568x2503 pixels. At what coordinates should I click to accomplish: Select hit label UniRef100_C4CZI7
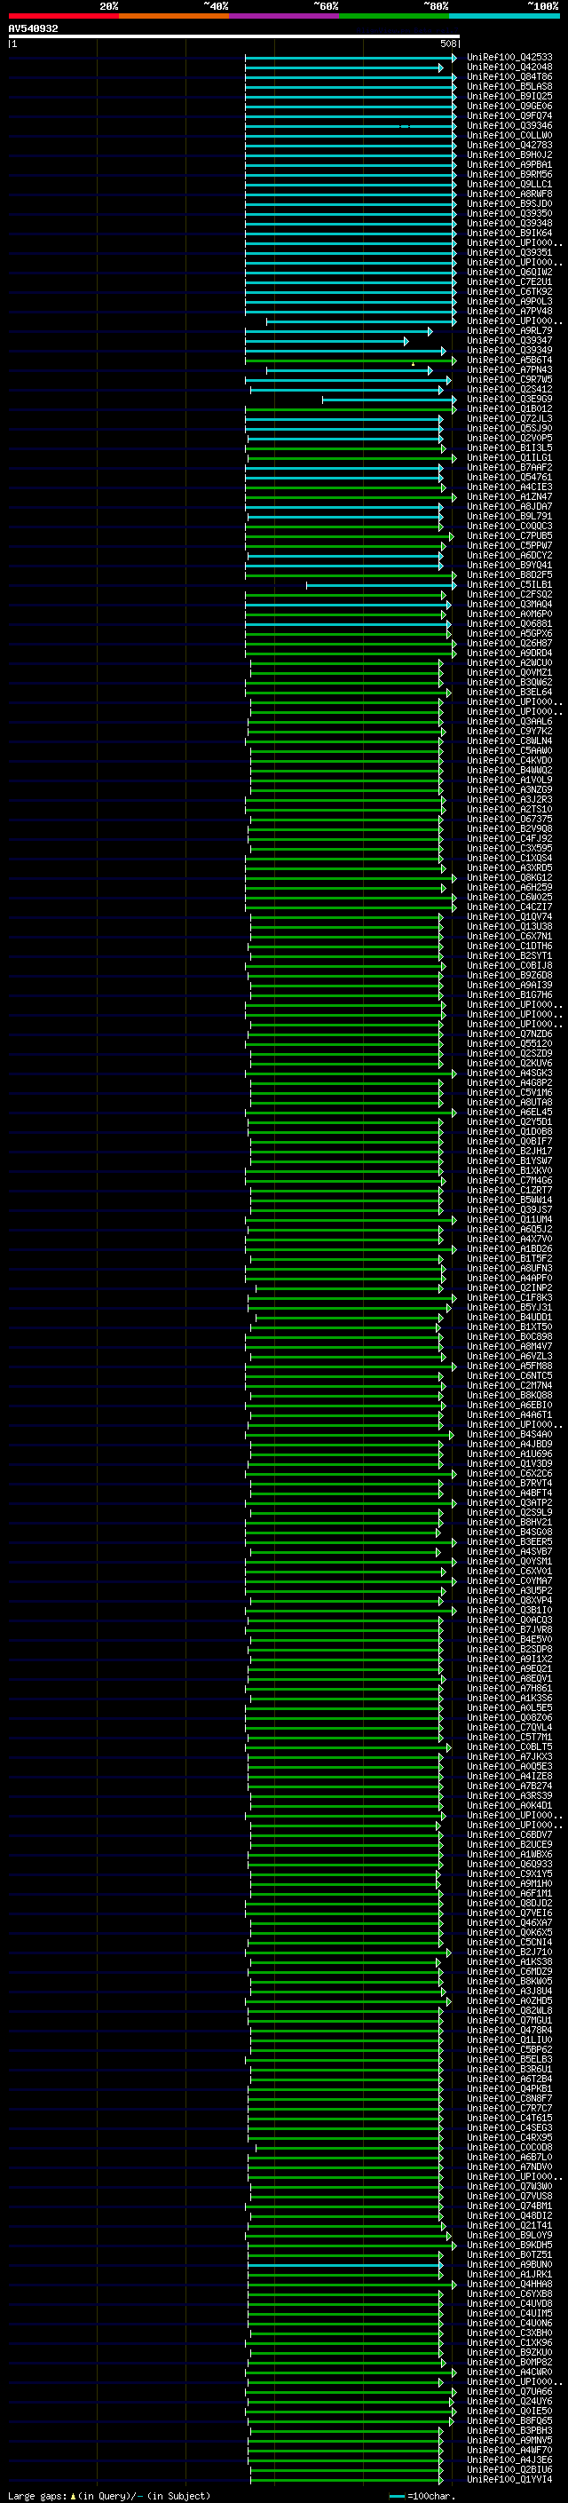pos(509,907)
